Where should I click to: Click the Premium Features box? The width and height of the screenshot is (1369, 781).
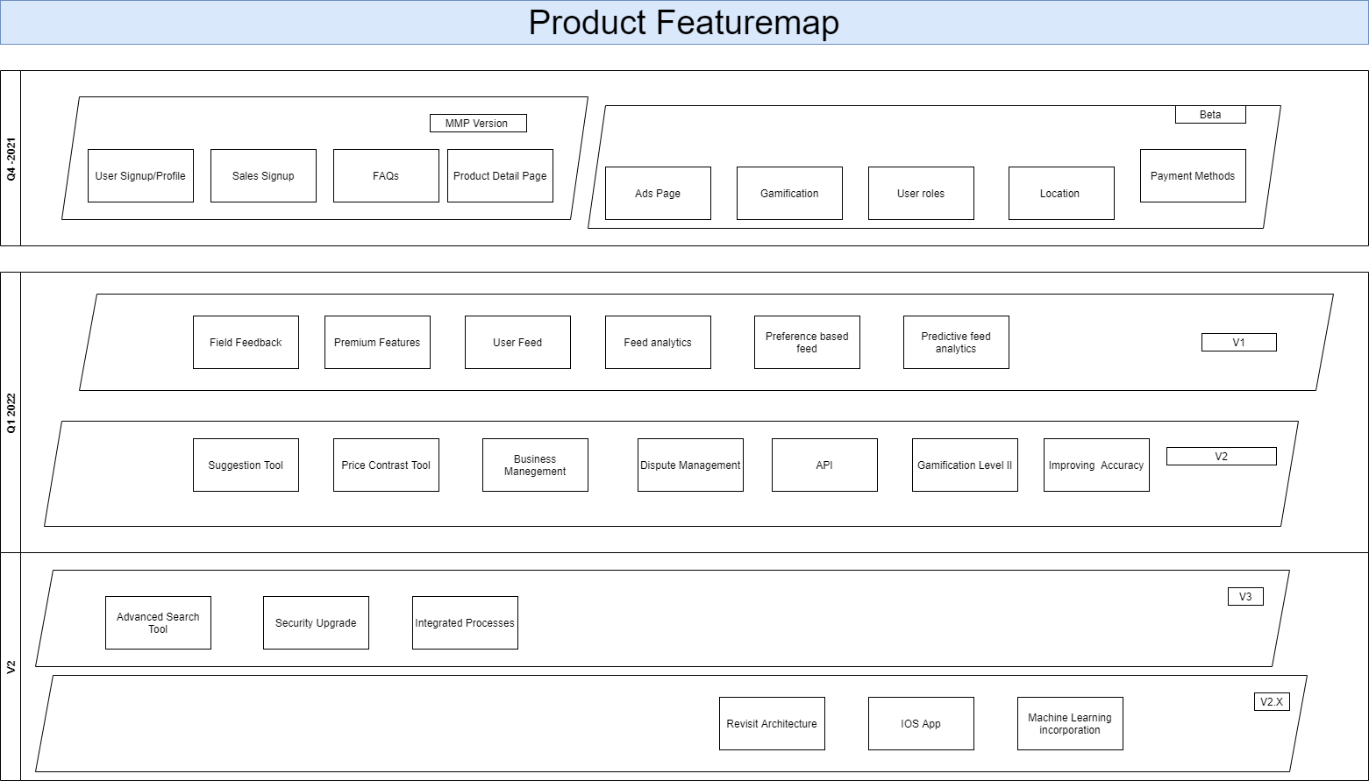(377, 343)
